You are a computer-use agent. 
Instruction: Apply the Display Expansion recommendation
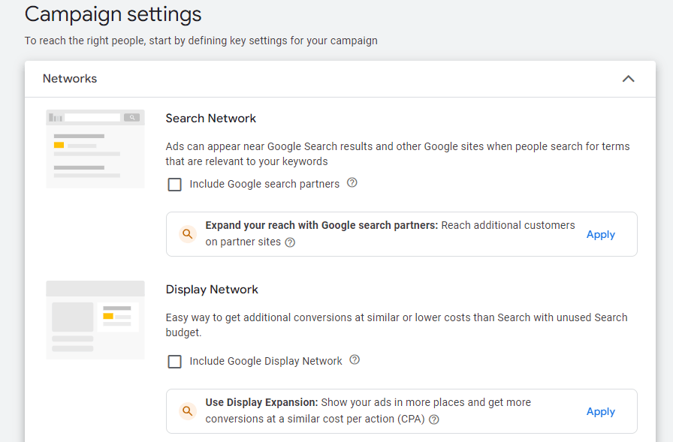[x=600, y=411]
